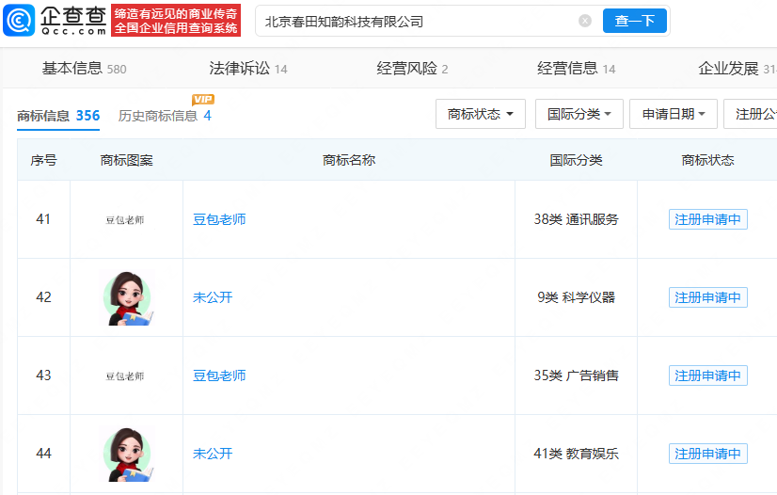Open 未公开 trademark link in row 44

coord(213,454)
